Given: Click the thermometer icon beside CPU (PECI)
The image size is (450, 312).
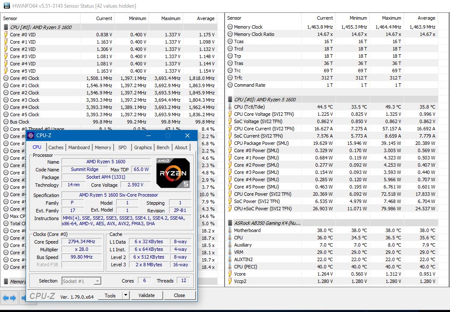Looking at the screenshot, I should tap(230, 267).
